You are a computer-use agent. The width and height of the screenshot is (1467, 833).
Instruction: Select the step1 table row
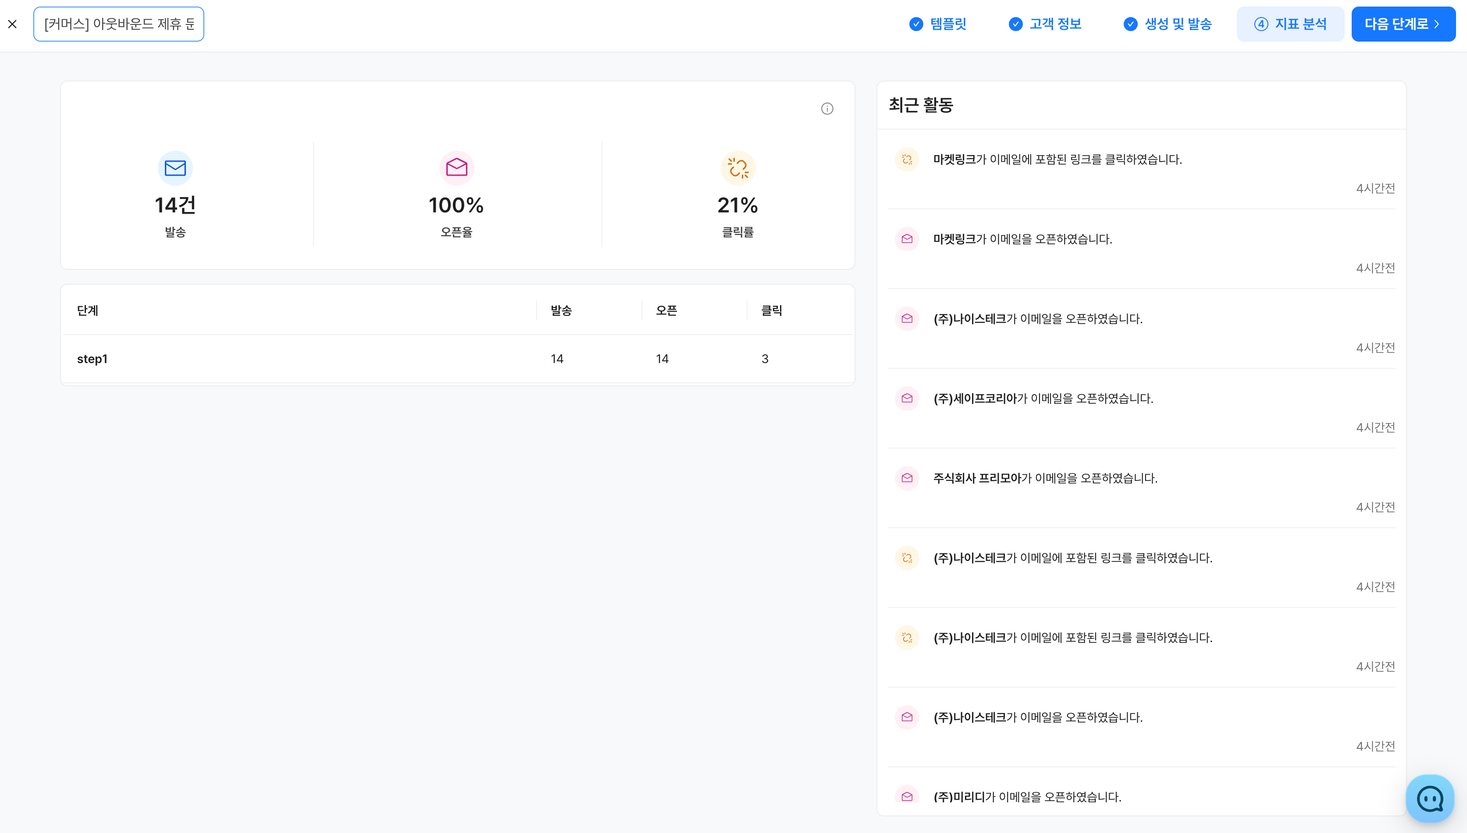[x=457, y=359]
